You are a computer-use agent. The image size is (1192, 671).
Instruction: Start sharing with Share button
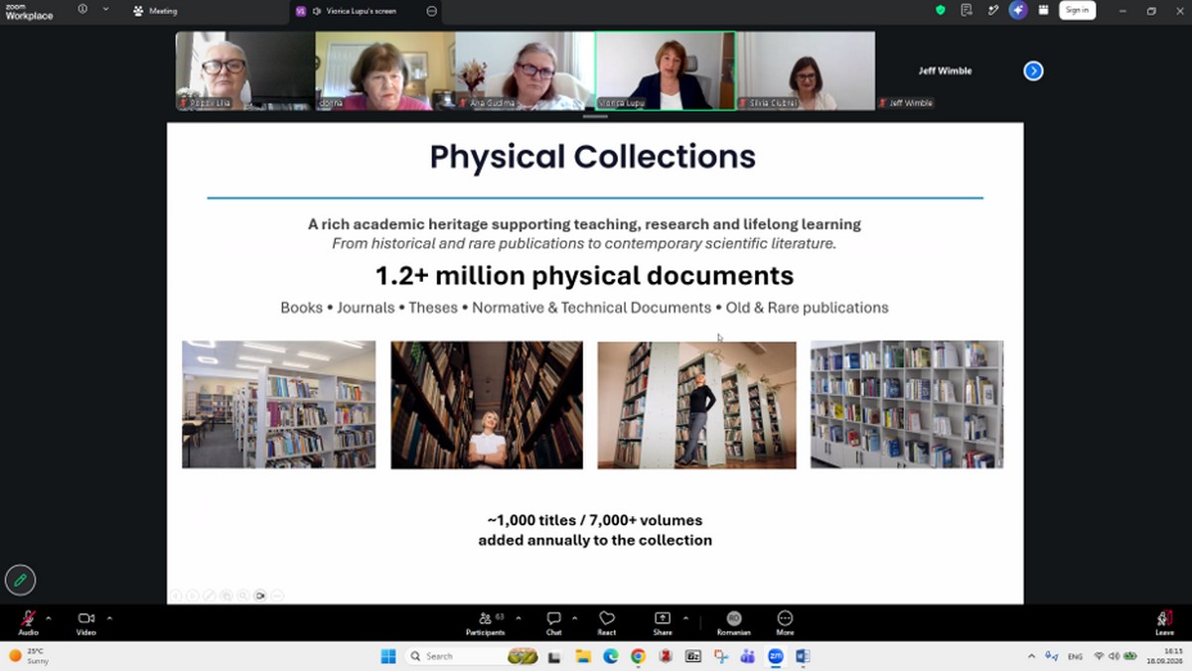click(663, 622)
